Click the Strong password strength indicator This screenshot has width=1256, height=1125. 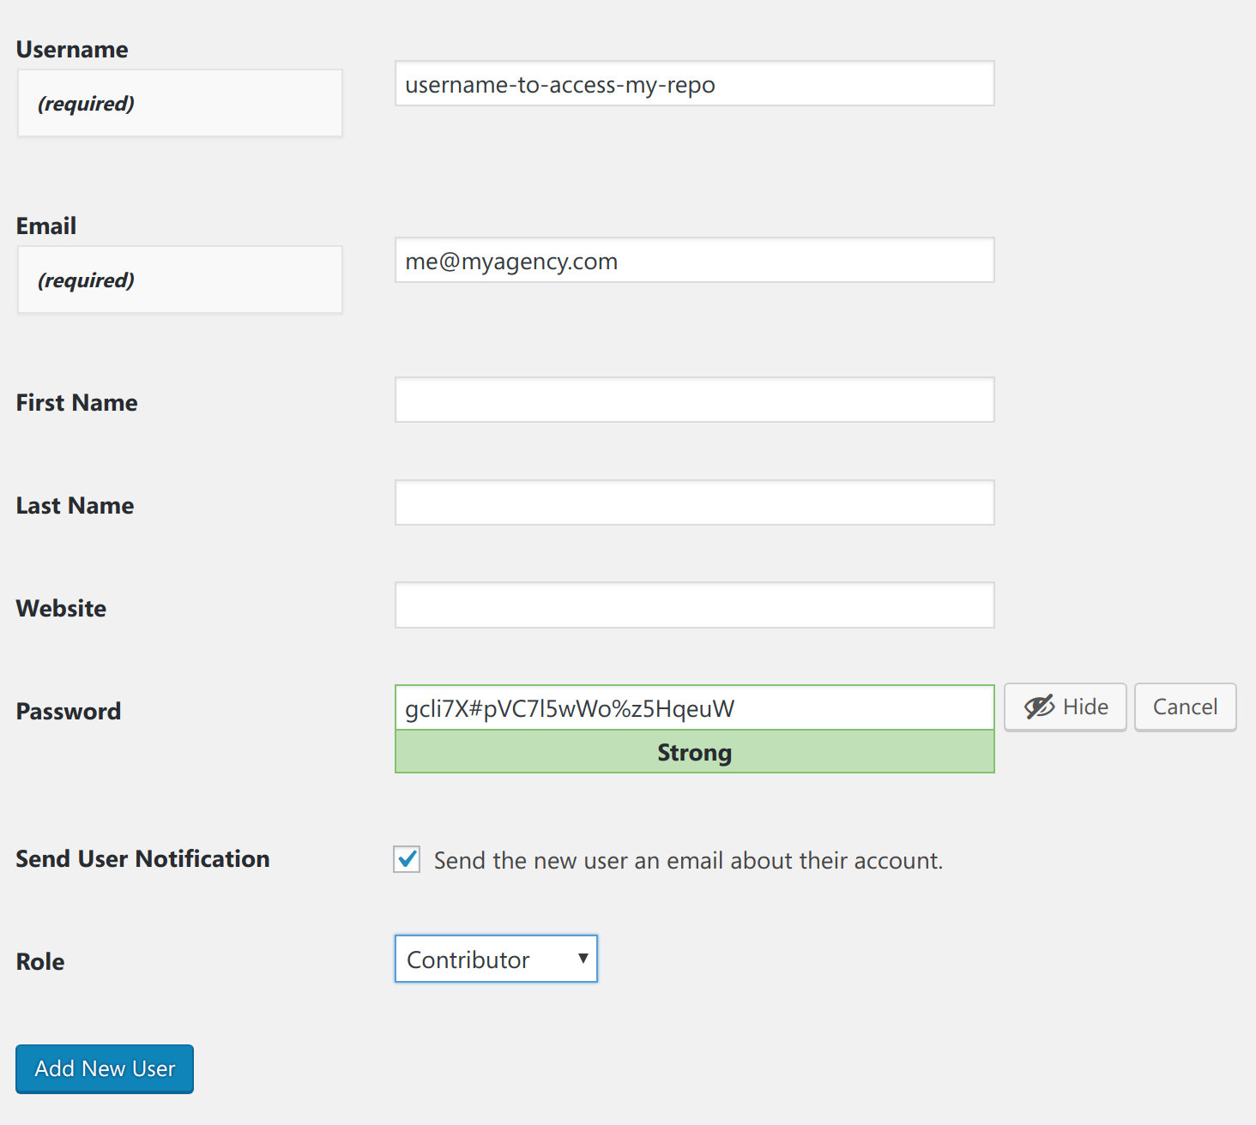694,752
